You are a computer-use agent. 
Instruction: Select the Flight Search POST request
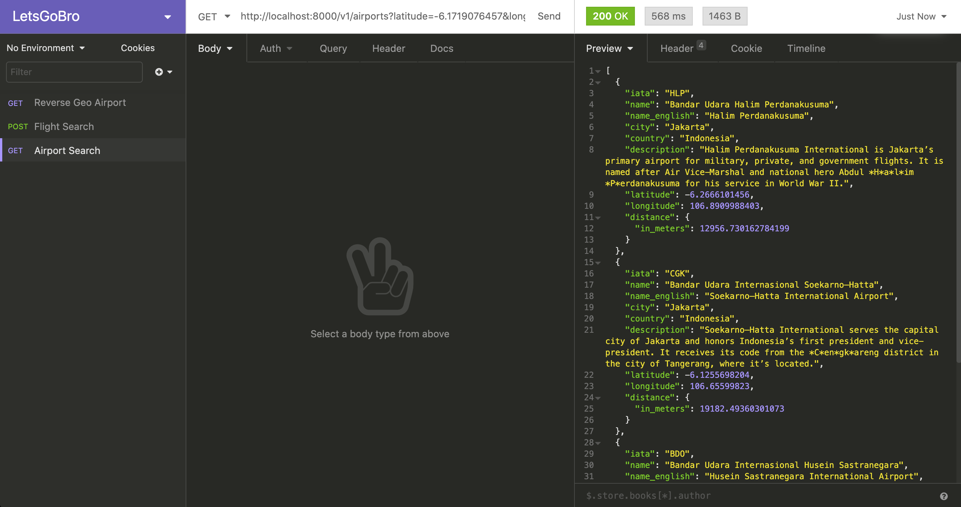coord(64,127)
